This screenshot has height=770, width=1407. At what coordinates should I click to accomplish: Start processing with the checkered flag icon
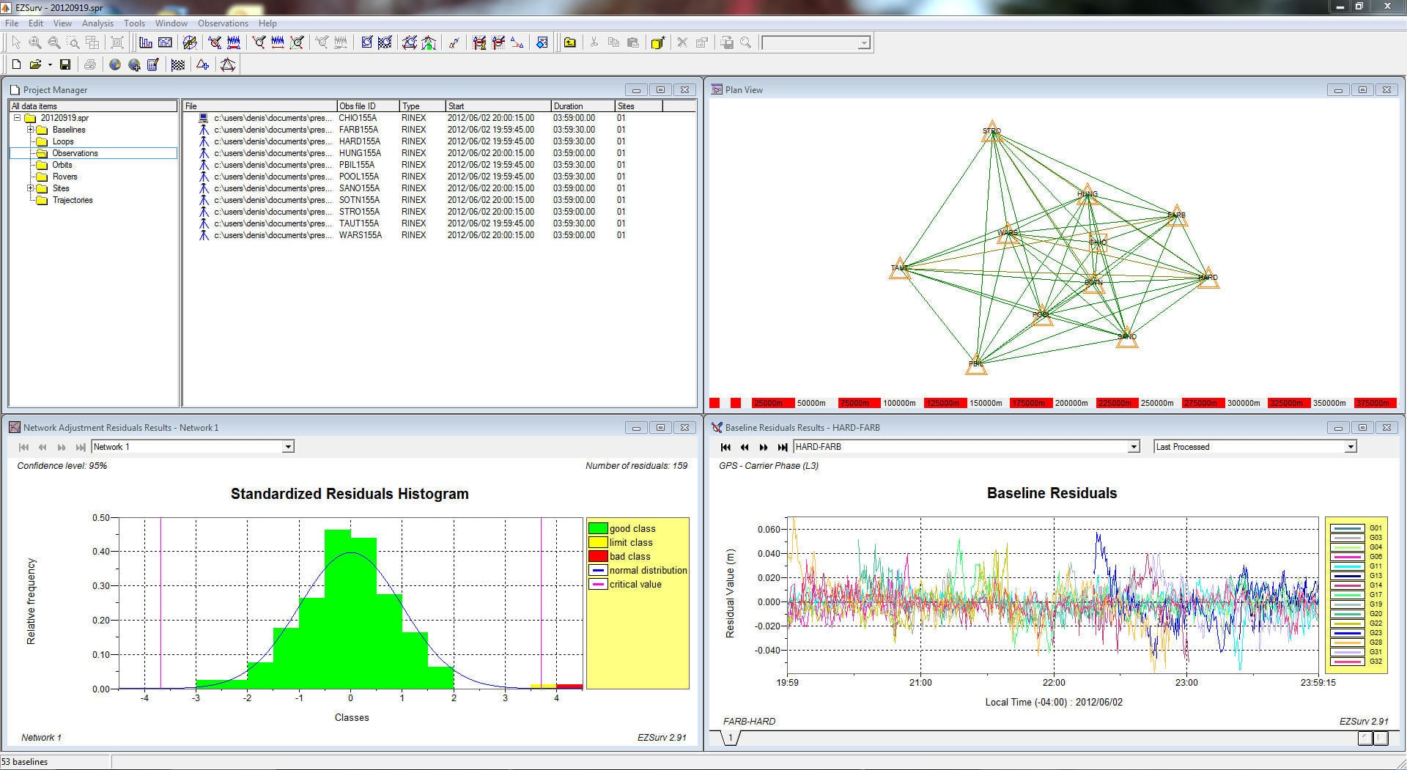pos(178,64)
